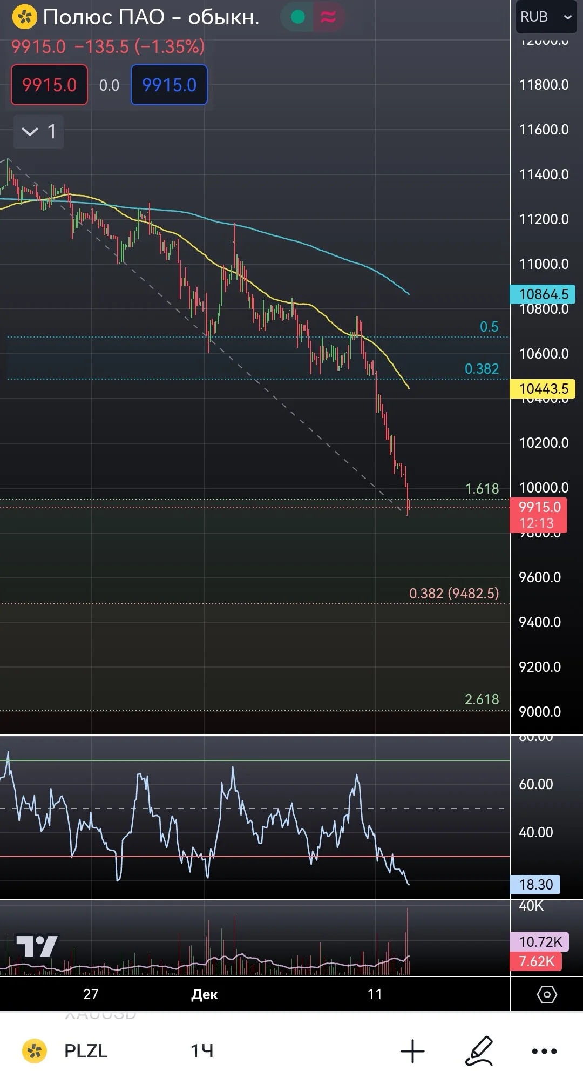583x1071 pixels.
Task: Select the RSI value 18.30 label
Action: 535,885
